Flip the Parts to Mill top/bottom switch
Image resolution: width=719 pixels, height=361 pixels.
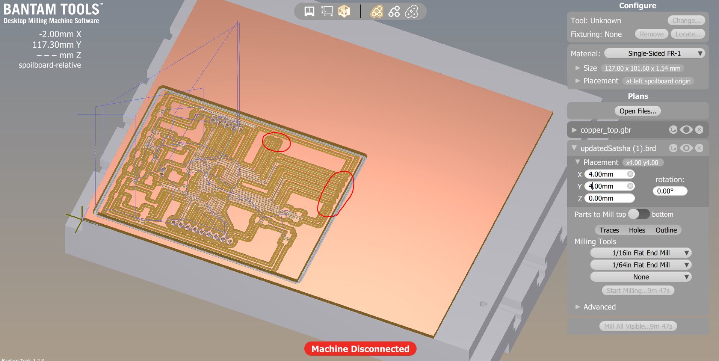(x=639, y=214)
